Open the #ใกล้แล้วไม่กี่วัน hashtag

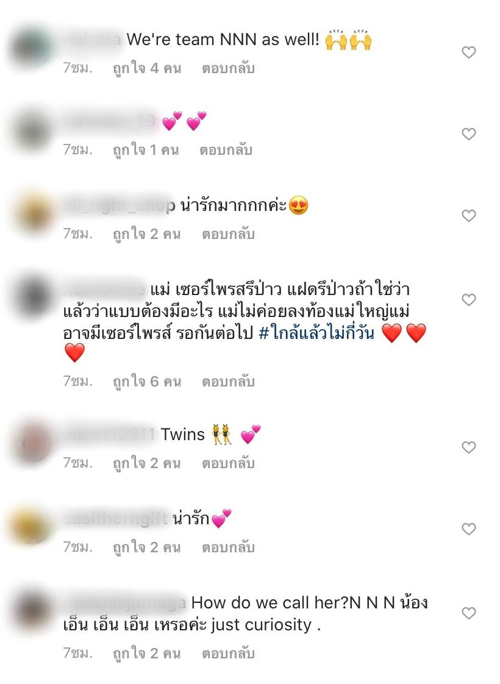(x=316, y=333)
